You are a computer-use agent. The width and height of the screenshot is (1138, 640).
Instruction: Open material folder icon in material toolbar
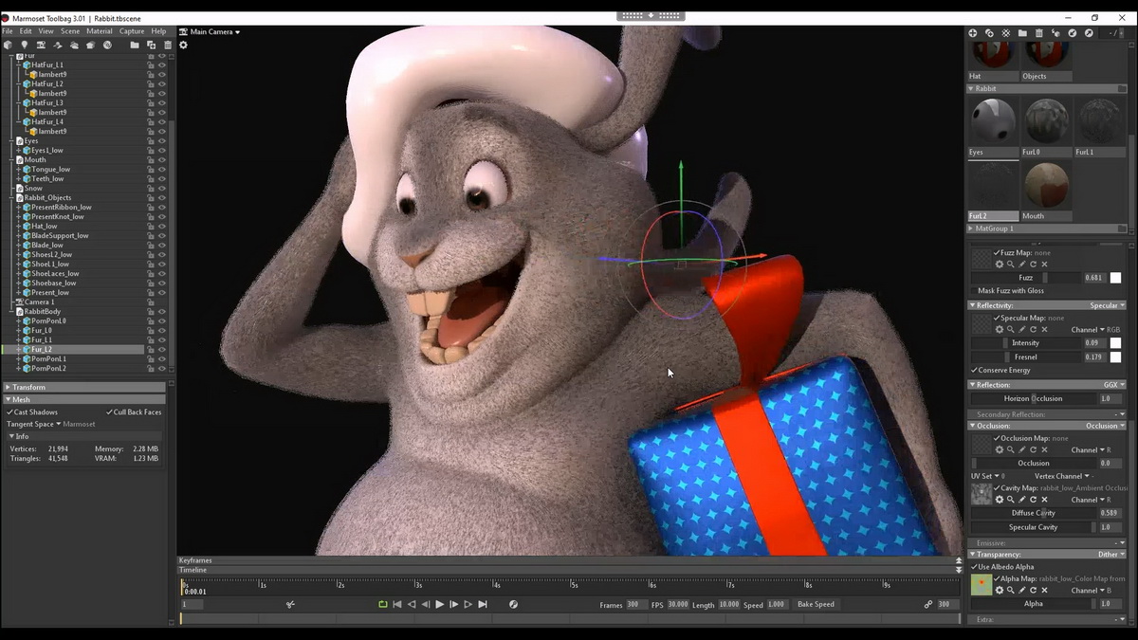point(1022,33)
